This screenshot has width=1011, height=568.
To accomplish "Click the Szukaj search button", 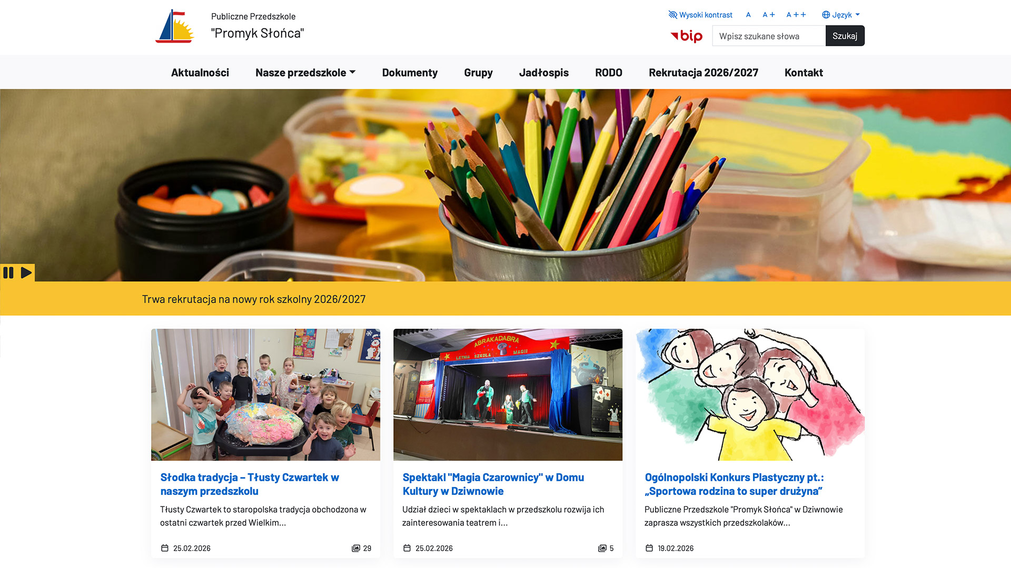I will 845,36.
